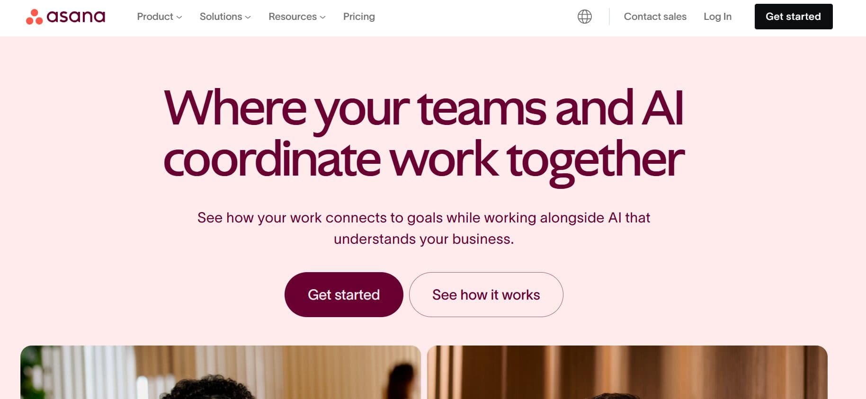Expand the Resources menu chevron
Screen dimensions: 866x399
pos(322,18)
